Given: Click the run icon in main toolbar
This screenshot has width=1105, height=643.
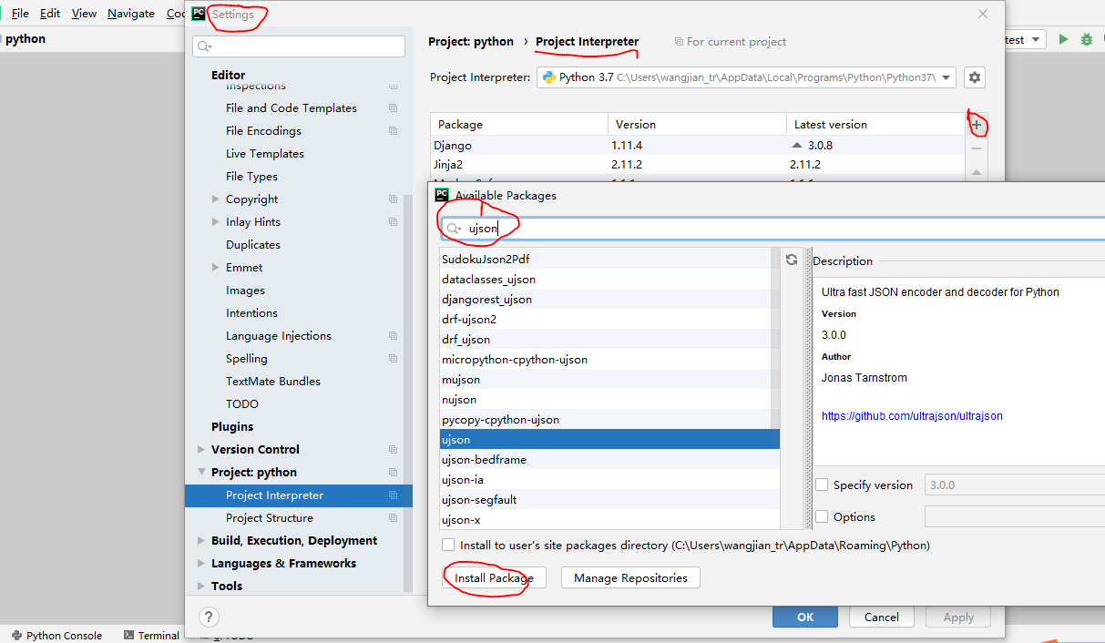Looking at the screenshot, I should tap(1063, 39).
